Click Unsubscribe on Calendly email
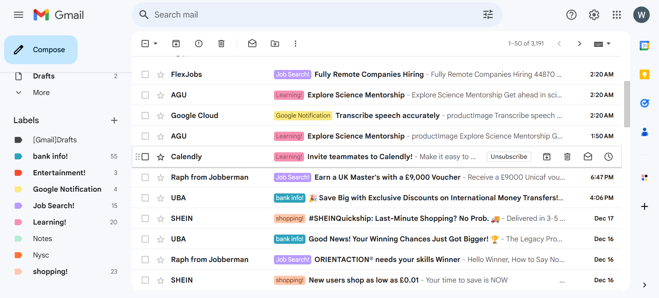 point(509,157)
